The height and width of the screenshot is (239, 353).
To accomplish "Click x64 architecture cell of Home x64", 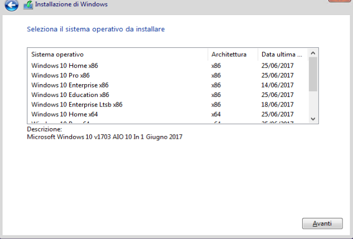I will (x=216, y=114).
